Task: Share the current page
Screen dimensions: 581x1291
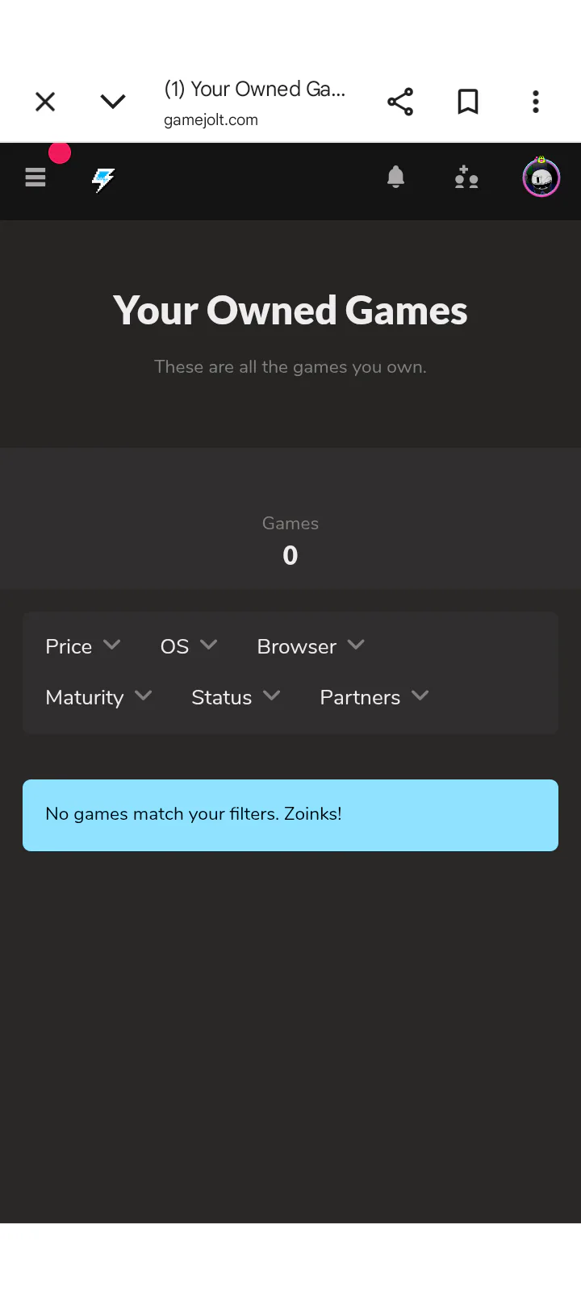Action: click(400, 102)
